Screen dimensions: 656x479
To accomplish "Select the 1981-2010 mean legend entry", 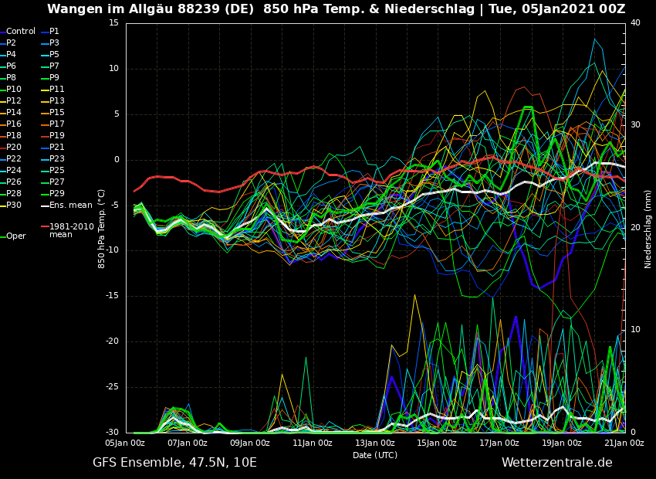I will tap(71, 231).
